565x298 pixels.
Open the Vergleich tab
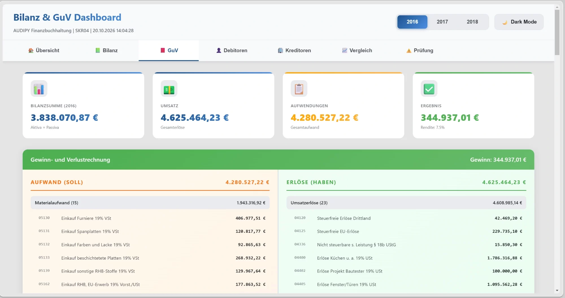point(357,51)
